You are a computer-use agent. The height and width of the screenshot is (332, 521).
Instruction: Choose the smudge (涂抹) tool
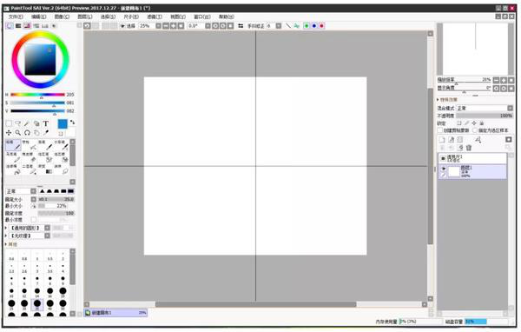click(x=62, y=169)
